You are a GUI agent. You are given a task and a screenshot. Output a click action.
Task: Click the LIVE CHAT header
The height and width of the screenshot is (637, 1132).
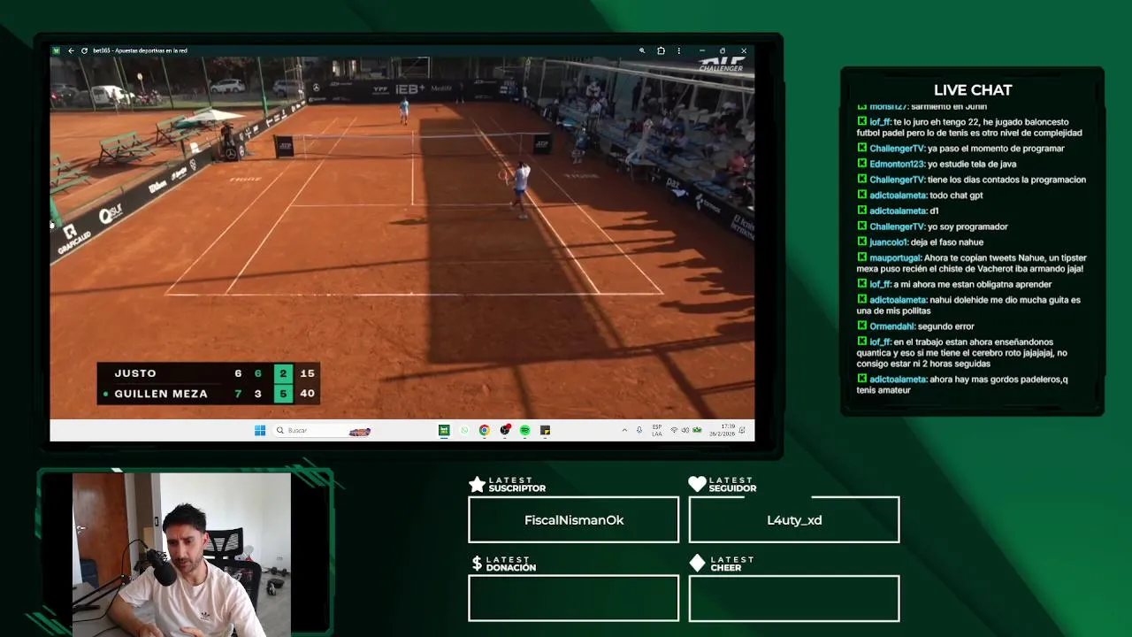[973, 90]
